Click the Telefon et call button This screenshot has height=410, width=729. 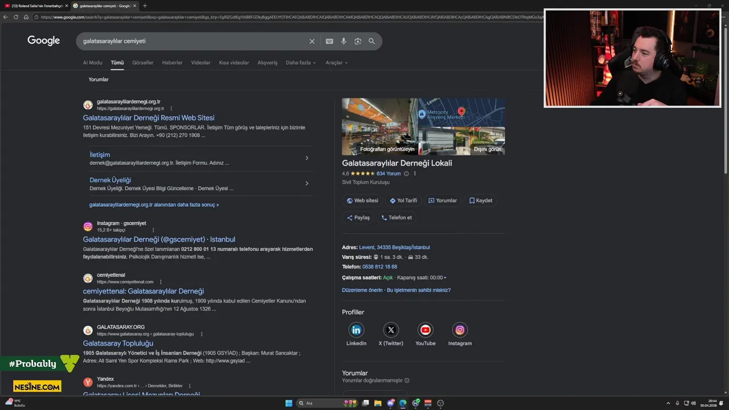point(396,218)
